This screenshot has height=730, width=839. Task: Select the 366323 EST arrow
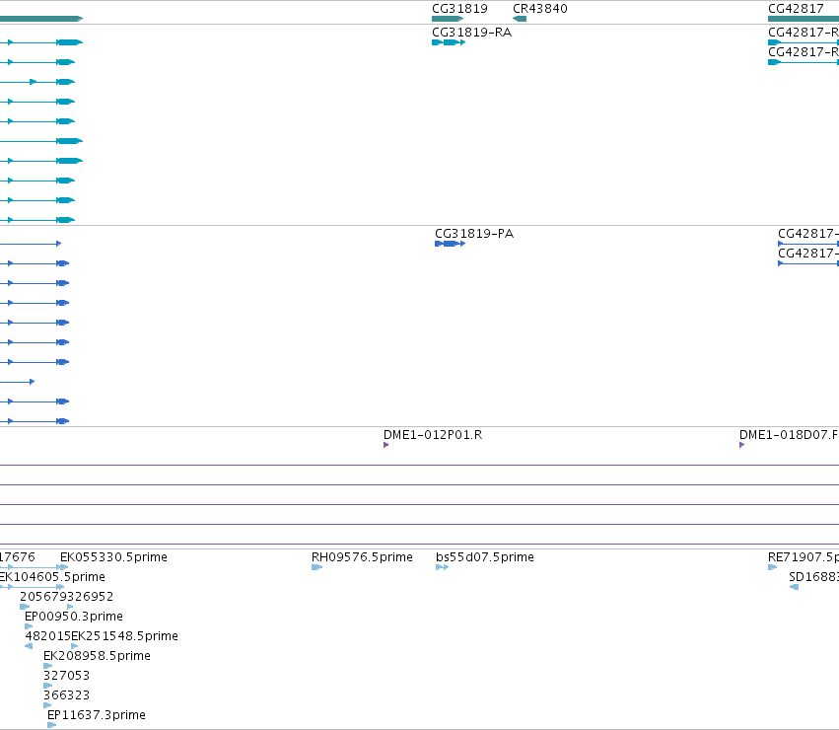click(x=47, y=705)
